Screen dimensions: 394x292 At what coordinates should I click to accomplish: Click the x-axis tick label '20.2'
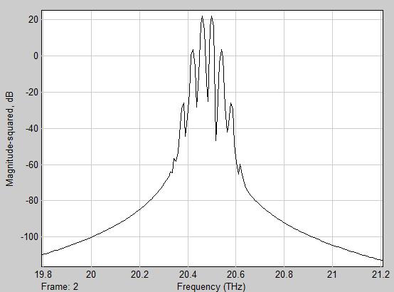tap(139, 274)
